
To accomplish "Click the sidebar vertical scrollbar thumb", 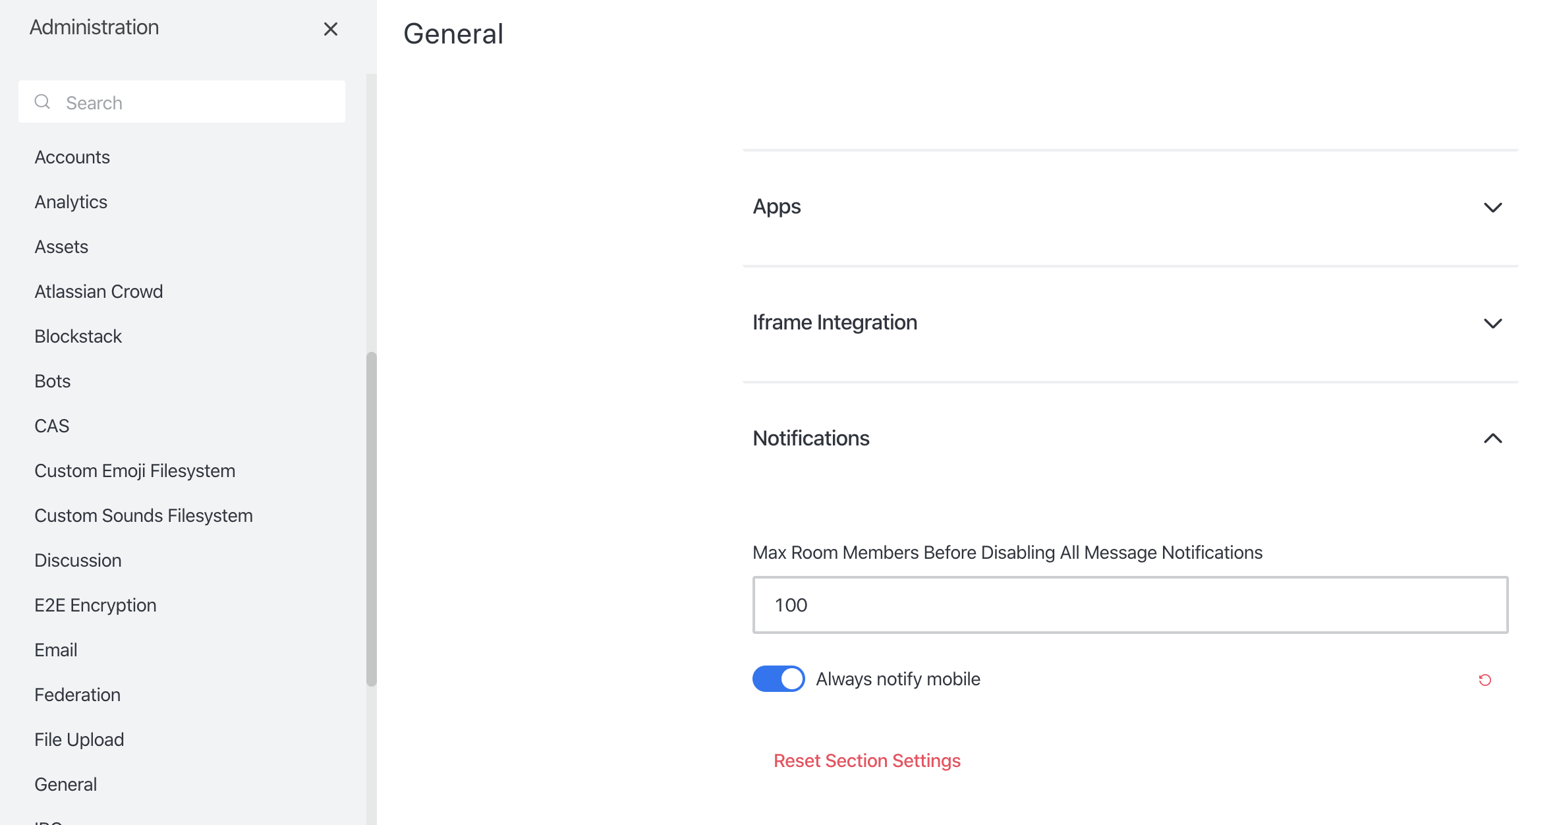I will 372,519.
